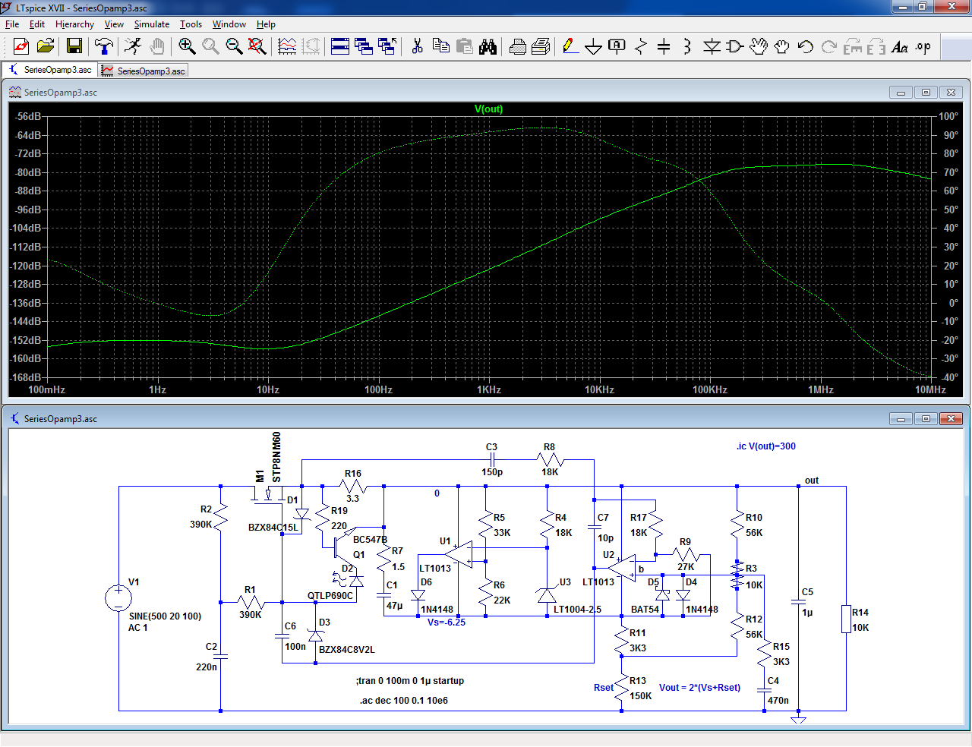Click the STP8NM60 MOSFET label
Viewport: 972px width, 747px height.
(276, 457)
